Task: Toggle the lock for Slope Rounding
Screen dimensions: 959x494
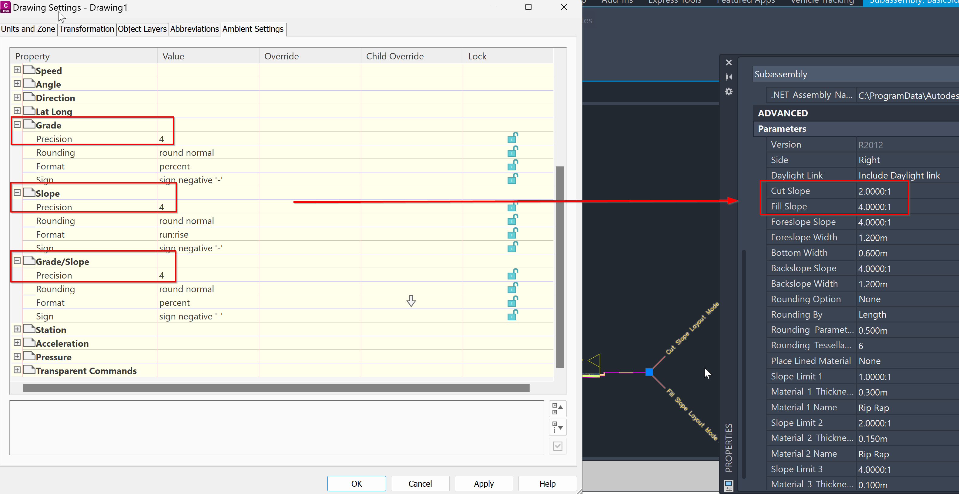Action: 511,220
